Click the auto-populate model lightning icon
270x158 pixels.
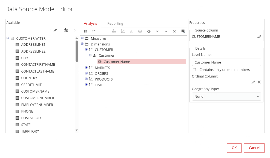pyautogui.click(x=66, y=30)
